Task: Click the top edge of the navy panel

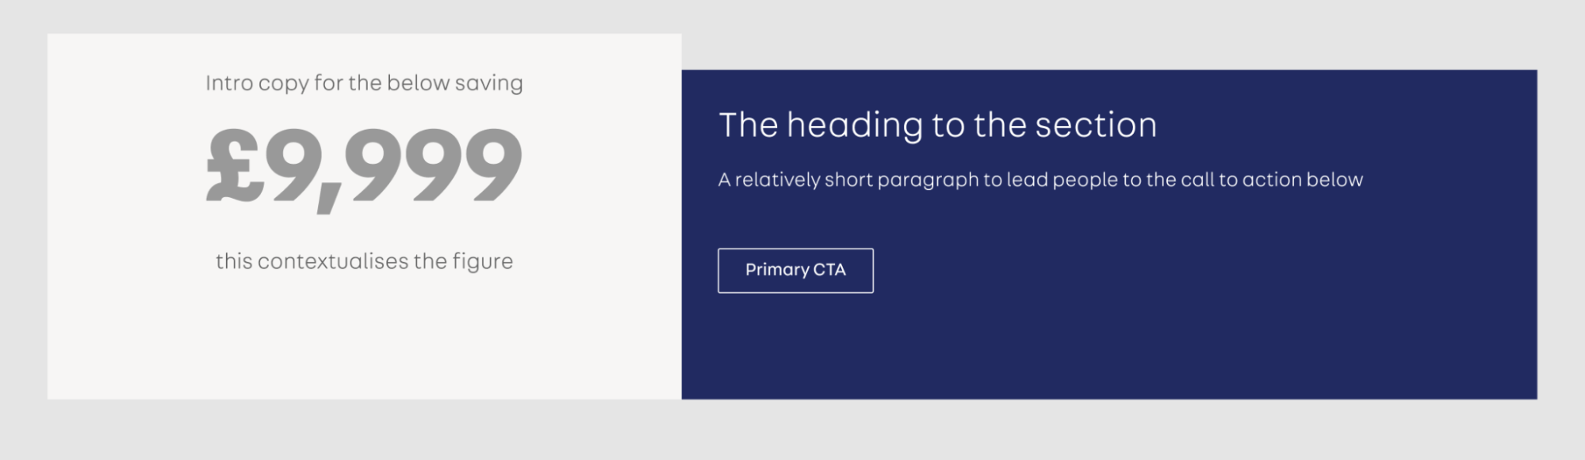Action: (x=1110, y=71)
